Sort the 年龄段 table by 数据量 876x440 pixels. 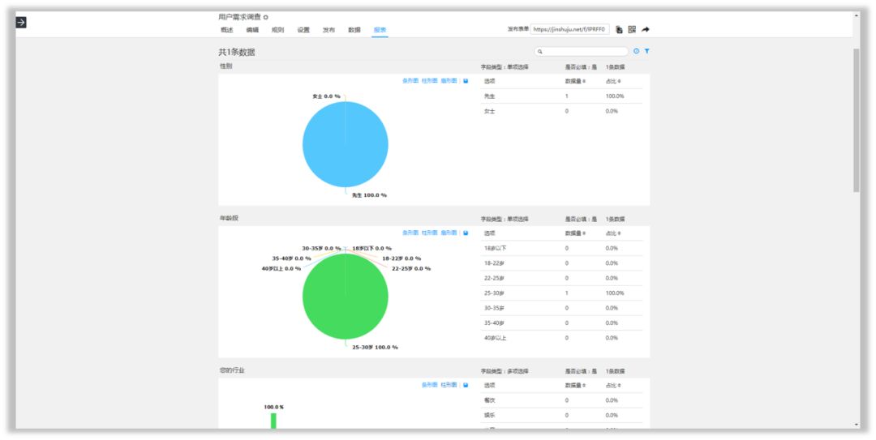[575, 233]
